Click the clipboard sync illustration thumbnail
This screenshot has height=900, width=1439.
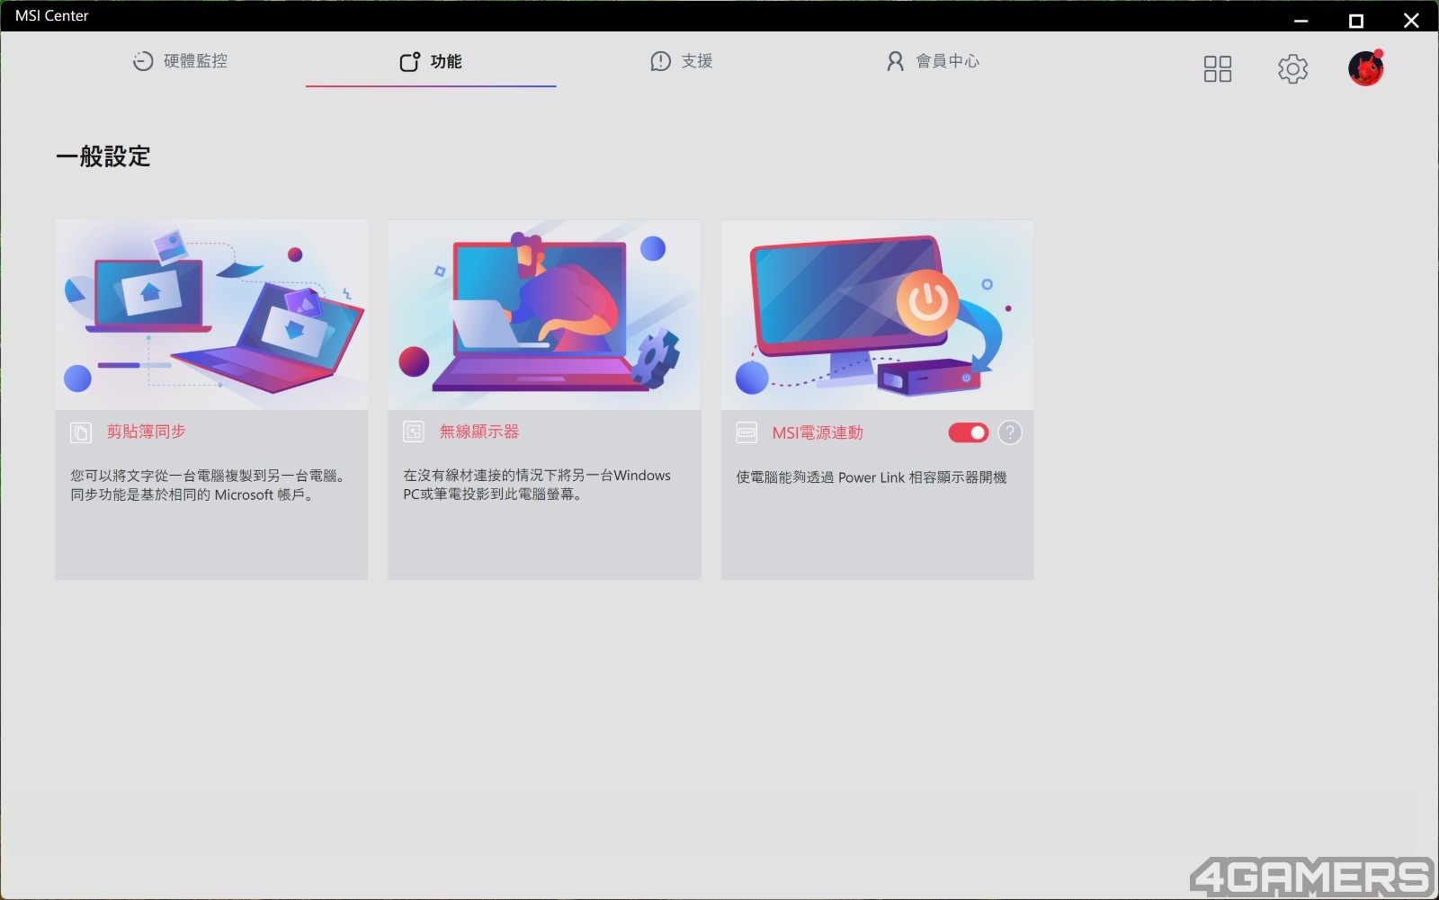coord(211,315)
